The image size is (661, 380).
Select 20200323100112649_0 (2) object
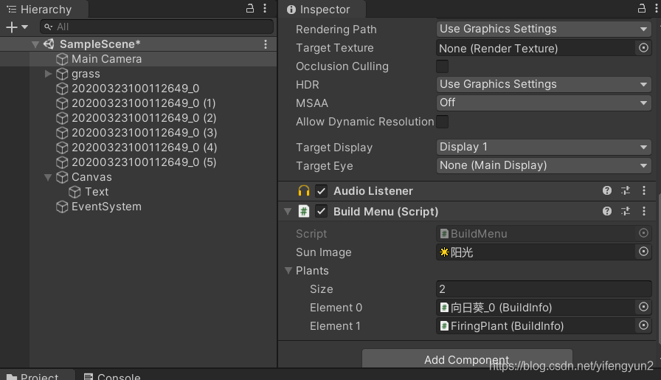(144, 118)
